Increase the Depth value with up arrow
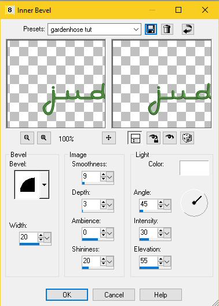The height and width of the screenshot is (306, 219). click(103, 202)
